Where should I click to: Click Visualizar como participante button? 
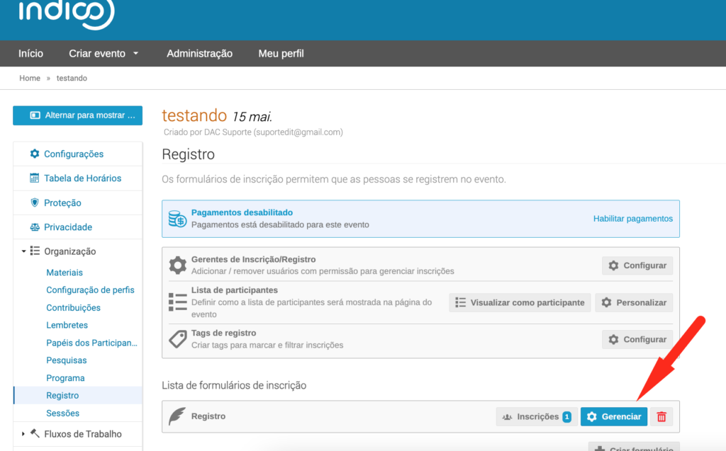pyautogui.click(x=520, y=302)
